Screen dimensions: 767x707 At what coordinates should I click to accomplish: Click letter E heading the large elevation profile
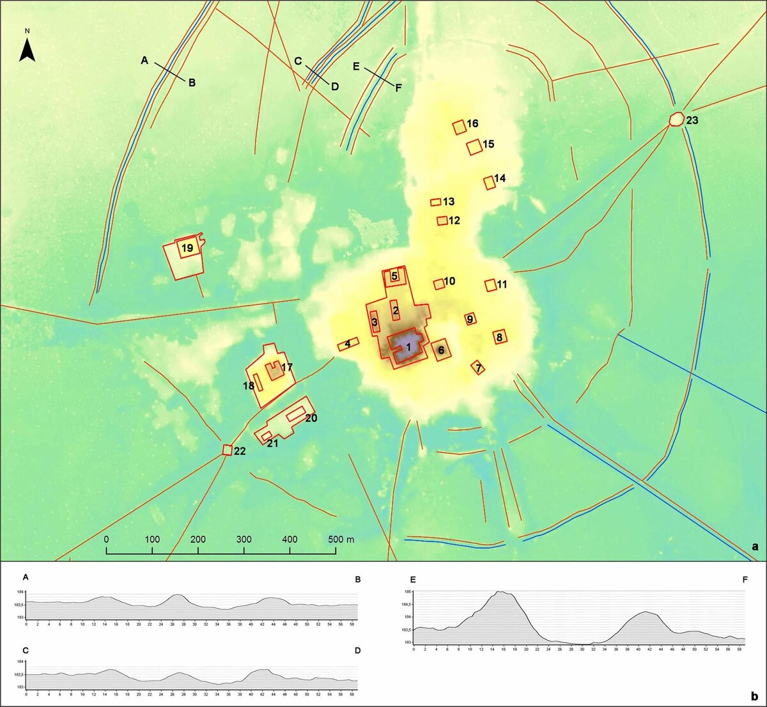pos(414,580)
